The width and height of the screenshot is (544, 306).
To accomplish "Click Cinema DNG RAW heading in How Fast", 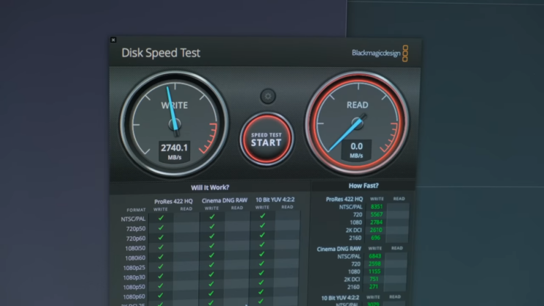I will pos(338,249).
